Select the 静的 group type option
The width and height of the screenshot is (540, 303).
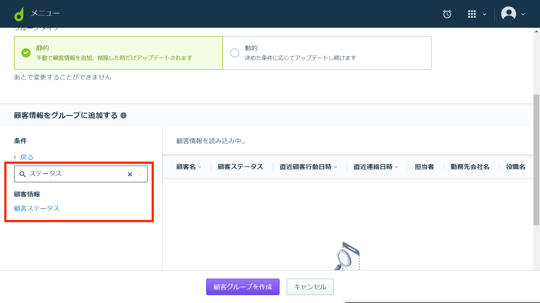click(x=118, y=53)
